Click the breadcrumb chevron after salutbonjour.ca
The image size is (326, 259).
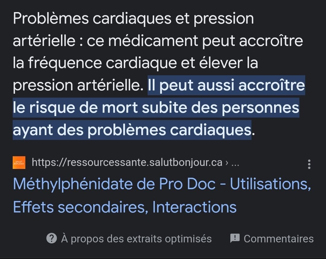click(x=226, y=163)
